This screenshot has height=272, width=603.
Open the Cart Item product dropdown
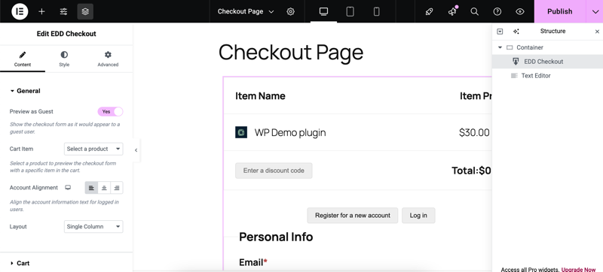point(93,149)
